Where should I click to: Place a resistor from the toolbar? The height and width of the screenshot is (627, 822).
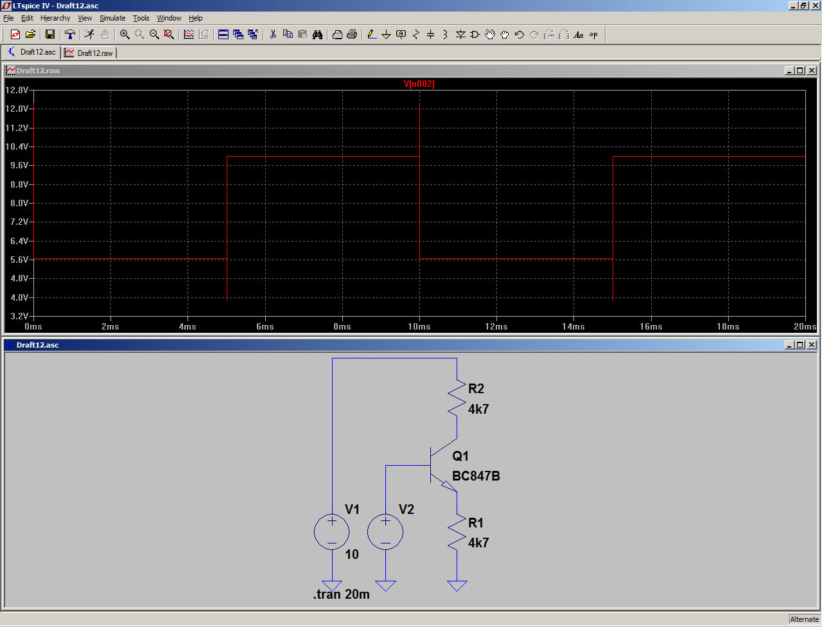tap(416, 35)
